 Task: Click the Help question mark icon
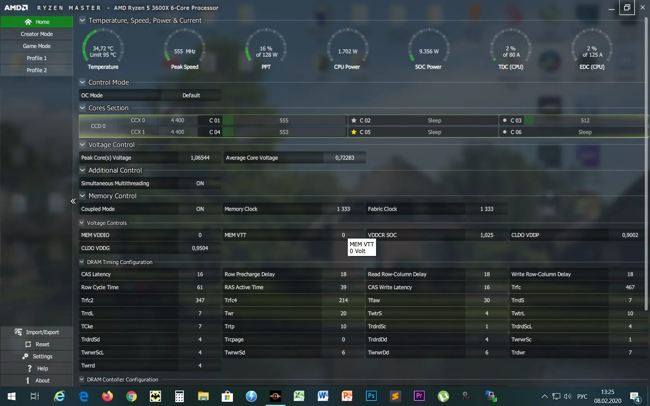pyautogui.click(x=29, y=368)
